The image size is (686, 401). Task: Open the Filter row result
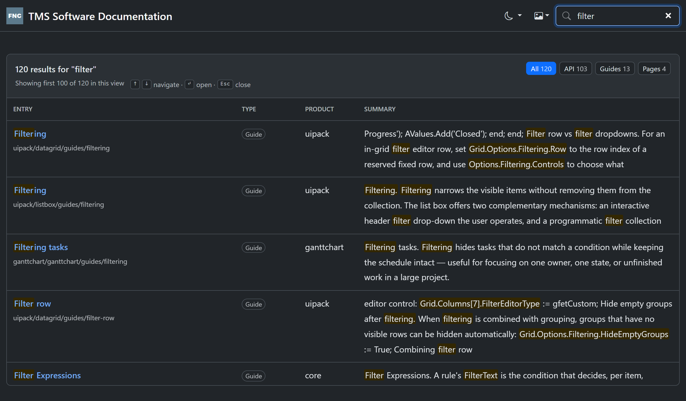32,304
